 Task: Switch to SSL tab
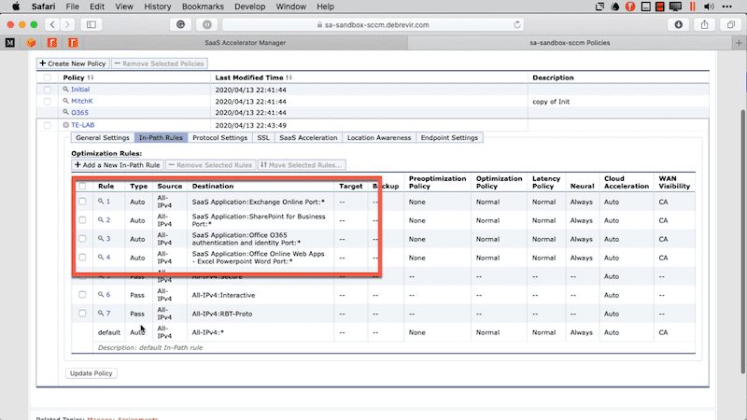263,137
